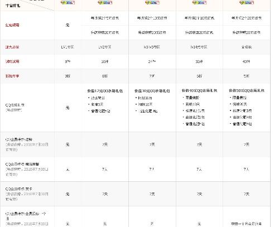The image size is (279, 227).
Task: Select the 每月领2个20元红包 cell
Action: [247, 18]
